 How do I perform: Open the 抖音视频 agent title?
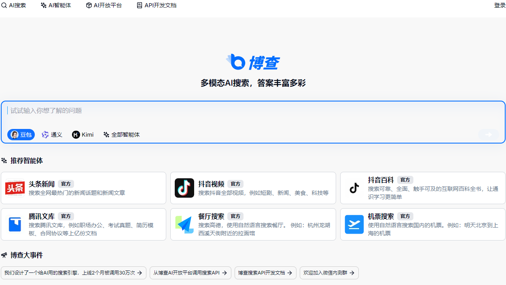[211, 184]
